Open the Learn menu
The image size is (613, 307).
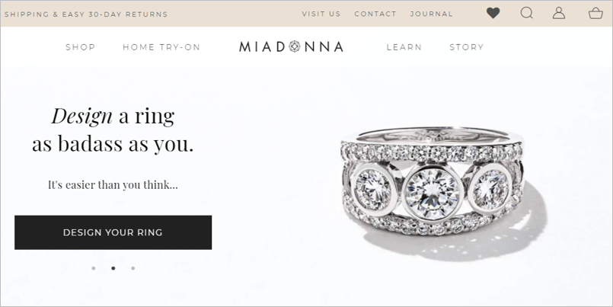(404, 47)
